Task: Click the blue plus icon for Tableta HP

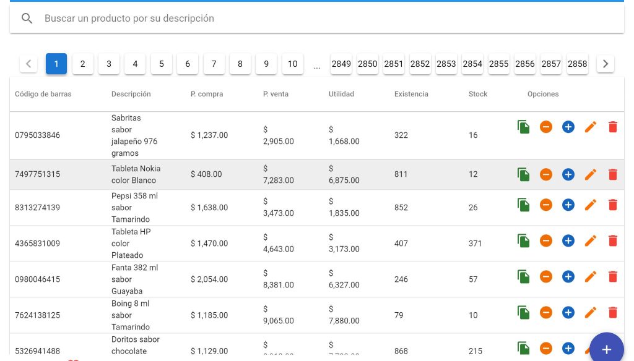Action: pos(568,240)
